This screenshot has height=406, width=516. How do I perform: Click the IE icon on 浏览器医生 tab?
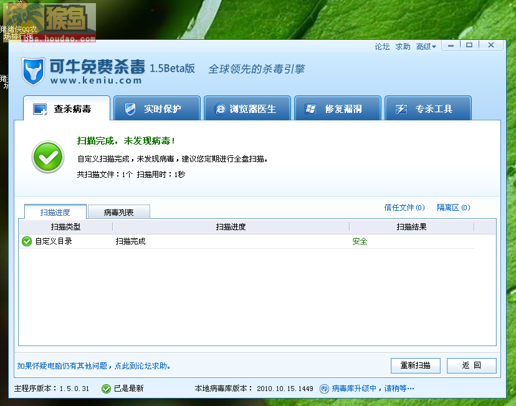[220, 109]
